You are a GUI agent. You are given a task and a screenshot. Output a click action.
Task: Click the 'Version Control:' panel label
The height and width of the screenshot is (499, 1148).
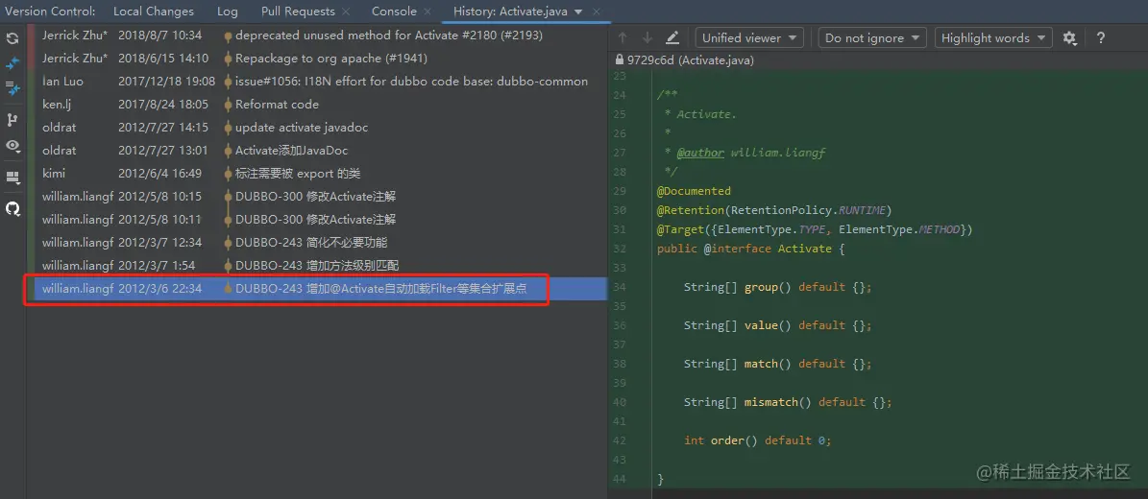pyautogui.click(x=50, y=12)
